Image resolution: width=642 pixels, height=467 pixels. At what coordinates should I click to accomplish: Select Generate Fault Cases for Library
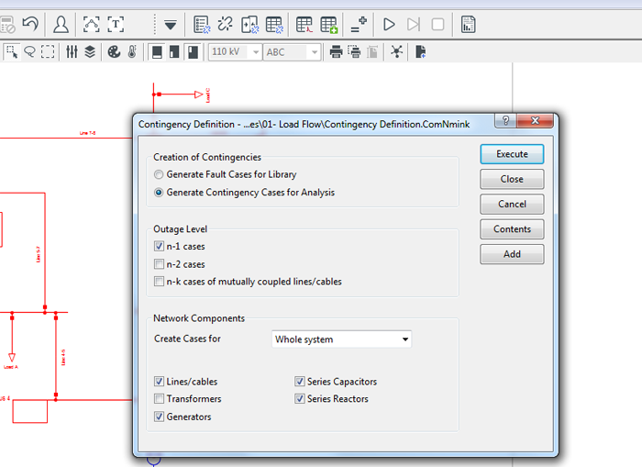pyautogui.click(x=160, y=174)
